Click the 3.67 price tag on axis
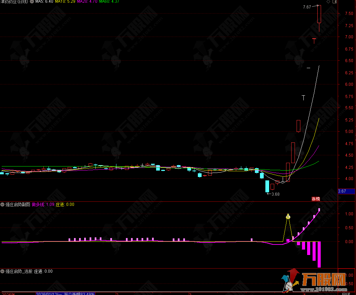This screenshot has width=356, height=295. (342, 191)
